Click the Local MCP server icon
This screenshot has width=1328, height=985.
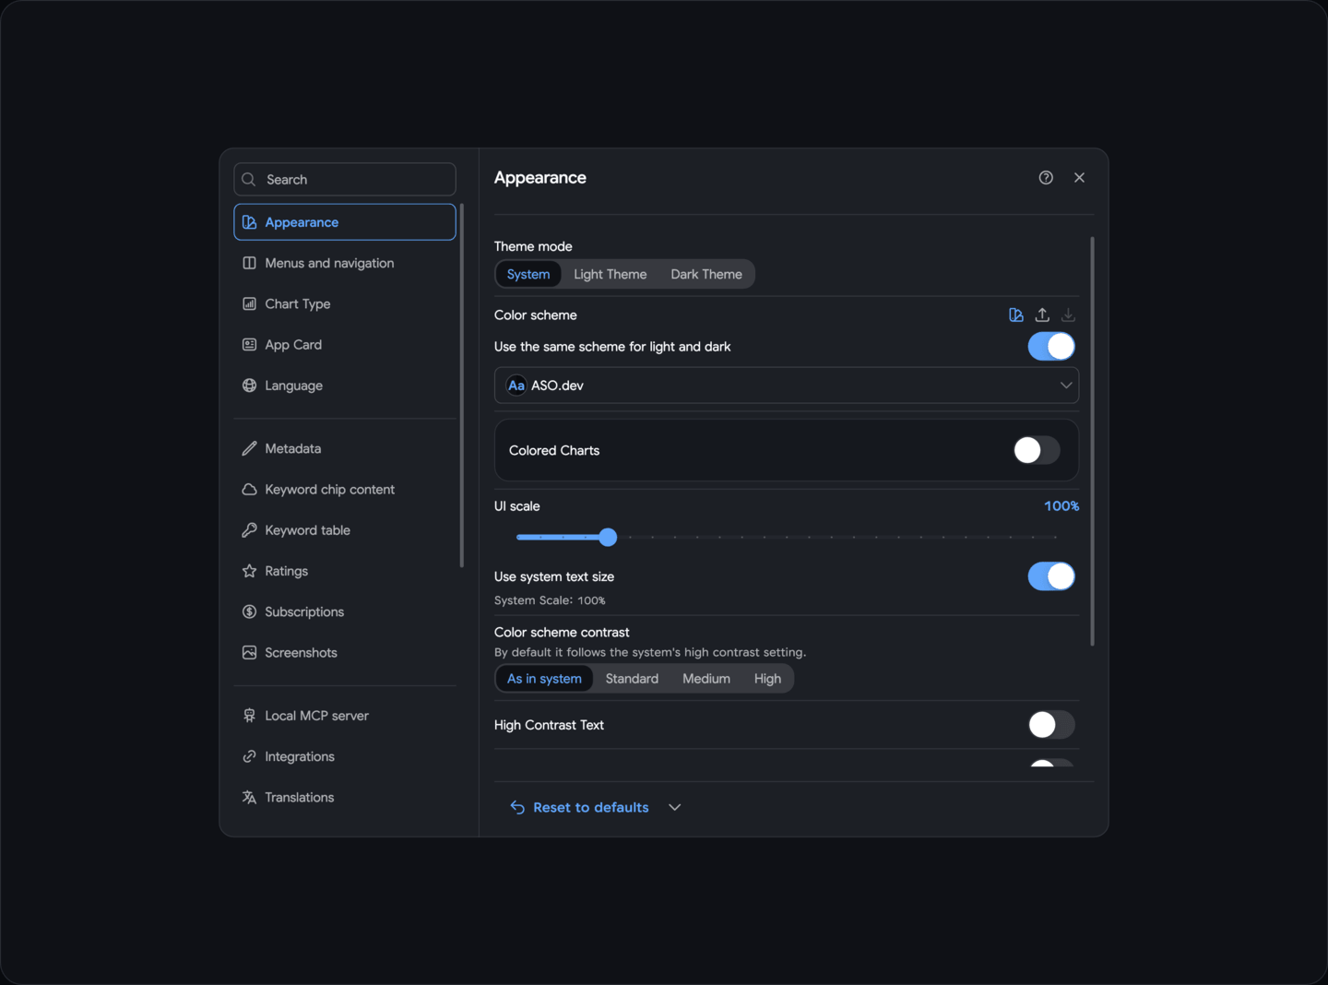pos(249,716)
